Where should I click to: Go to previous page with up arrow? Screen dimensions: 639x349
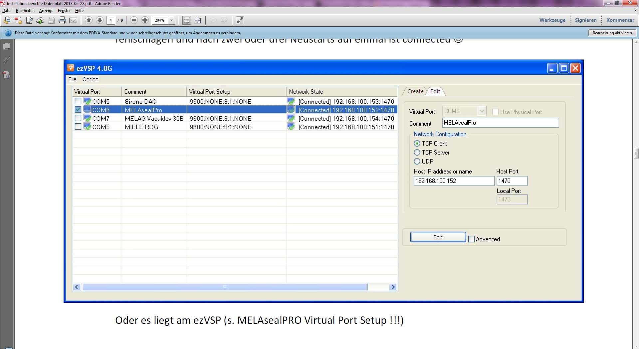click(x=89, y=20)
